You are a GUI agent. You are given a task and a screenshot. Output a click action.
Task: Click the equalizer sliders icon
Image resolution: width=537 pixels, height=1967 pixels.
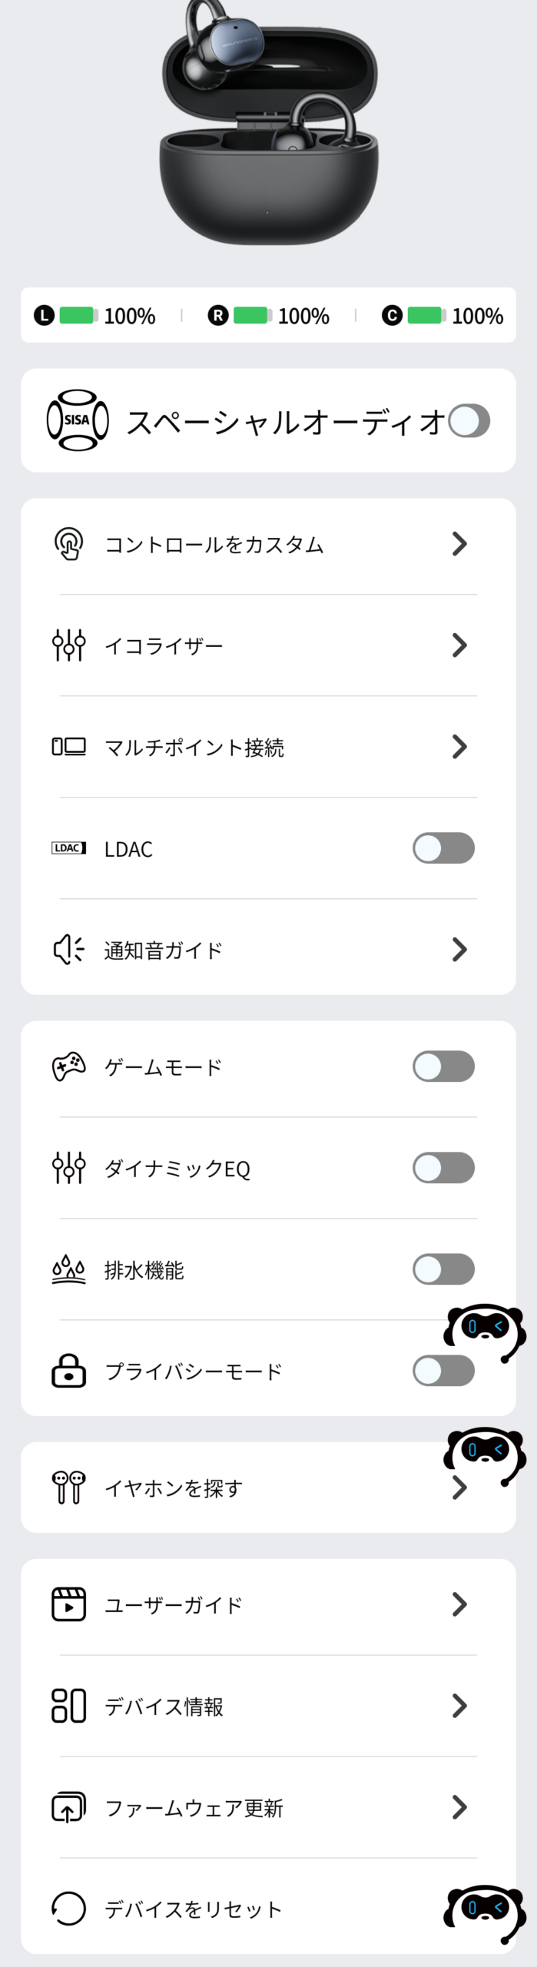[68, 645]
